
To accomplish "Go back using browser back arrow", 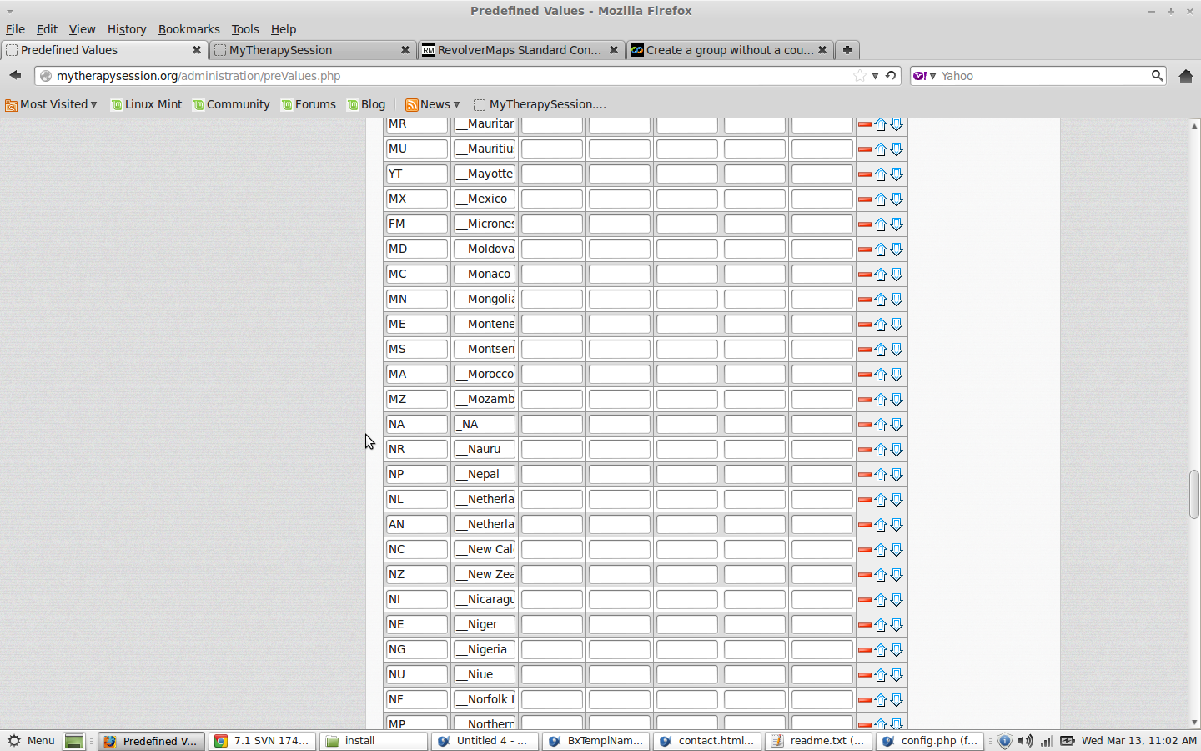I will tap(15, 75).
